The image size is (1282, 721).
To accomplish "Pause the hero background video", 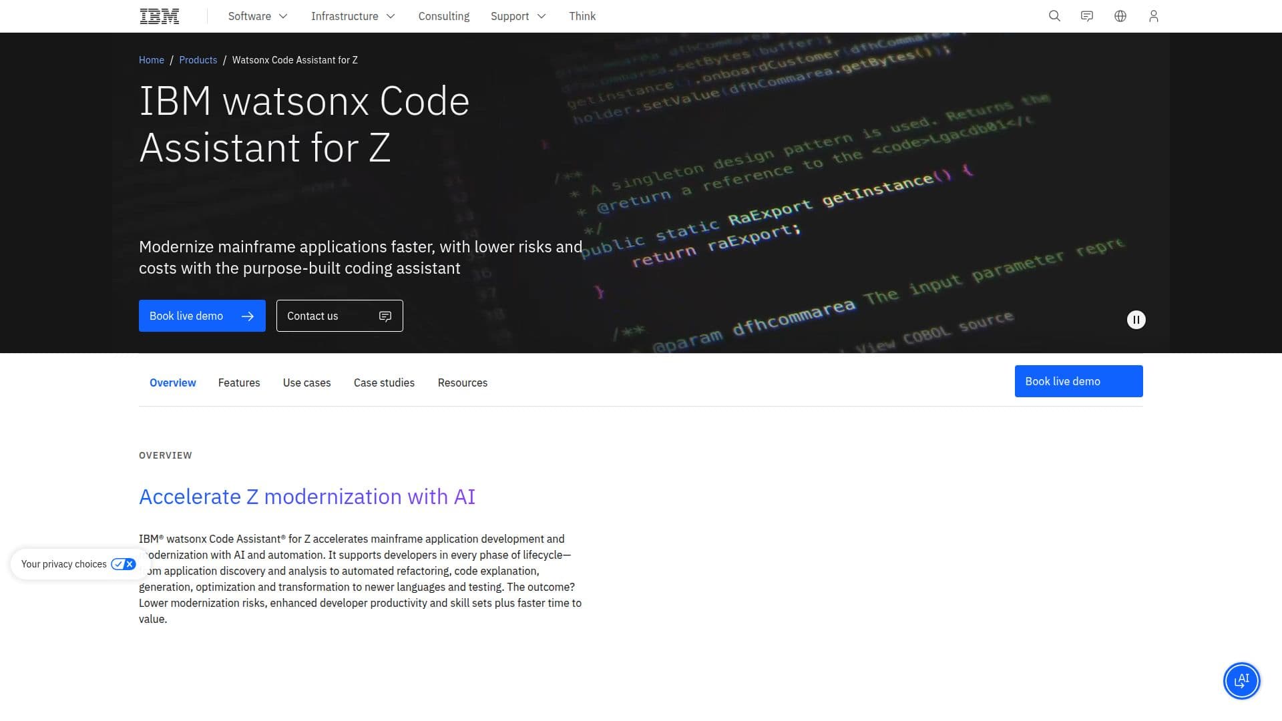I will pyautogui.click(x=1136, y=320).
